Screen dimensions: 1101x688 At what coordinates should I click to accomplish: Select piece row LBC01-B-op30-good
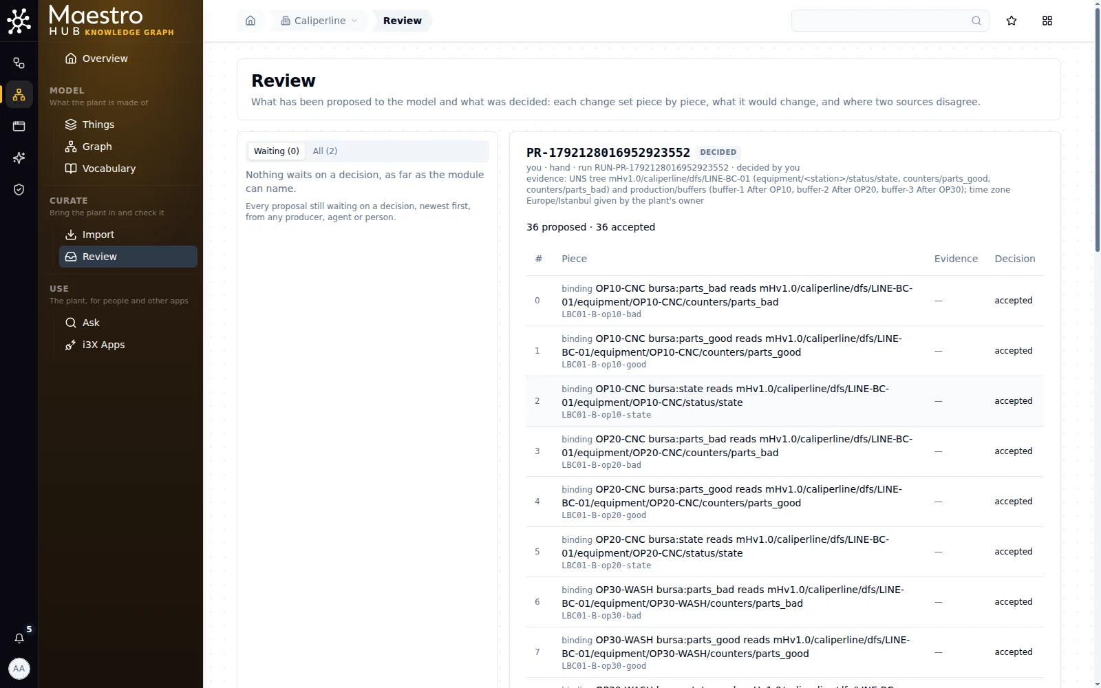click(x=784, y=652)
